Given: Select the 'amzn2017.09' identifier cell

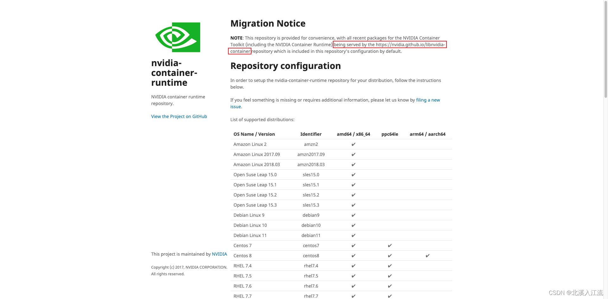Looking at the screenshot, I should [311, 154].
